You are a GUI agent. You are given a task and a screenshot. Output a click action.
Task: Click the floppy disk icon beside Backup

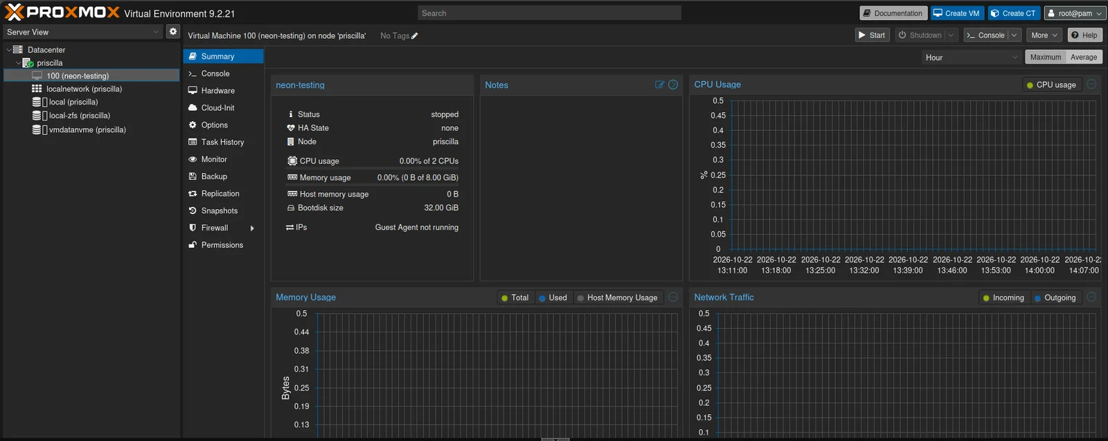pyautogui.click(x=193, y=177)
